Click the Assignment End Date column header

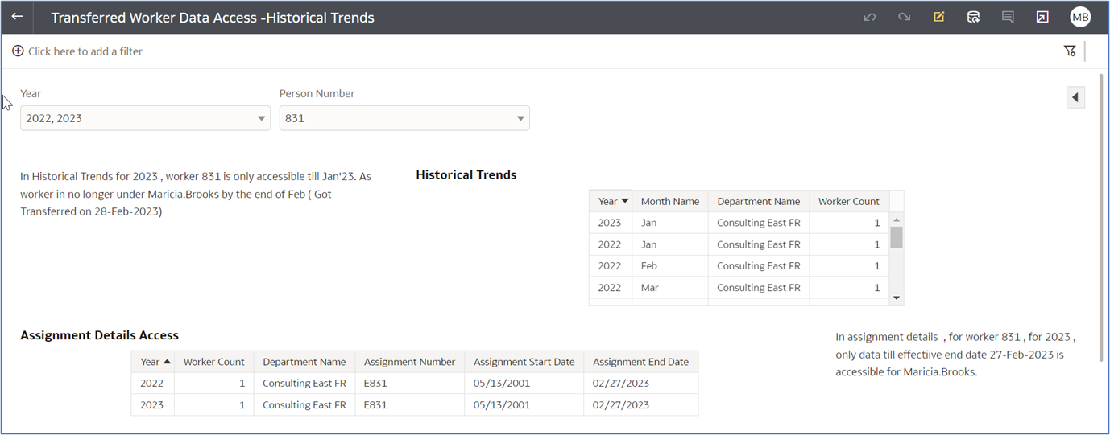pyautogui.click(x=640, y=362)
